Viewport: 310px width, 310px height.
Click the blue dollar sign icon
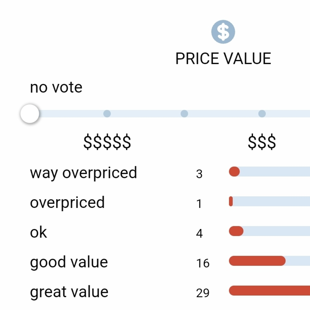point(223,32)
